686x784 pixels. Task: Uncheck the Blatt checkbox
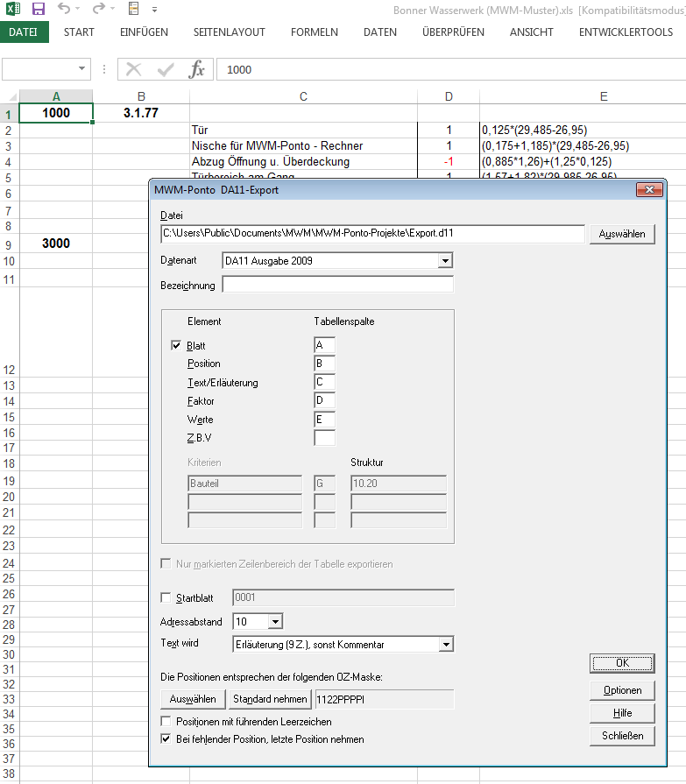coord(176,346)
